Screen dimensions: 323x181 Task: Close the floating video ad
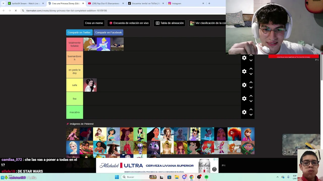coord(285,137)
